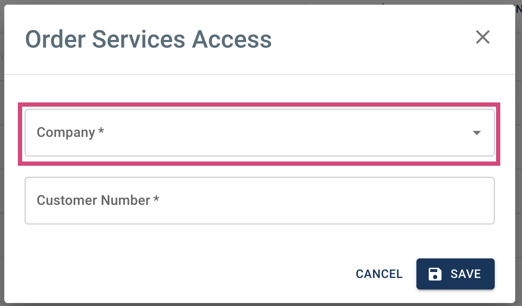Viewport: 522px width, 306px height.
Task: Click the floppy disk icon on Save
Action: tap(435, 274)
